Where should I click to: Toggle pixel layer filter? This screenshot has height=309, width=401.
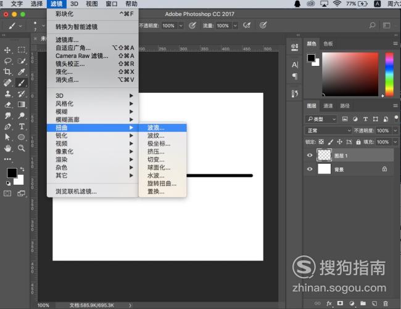[x=345, y=119]
